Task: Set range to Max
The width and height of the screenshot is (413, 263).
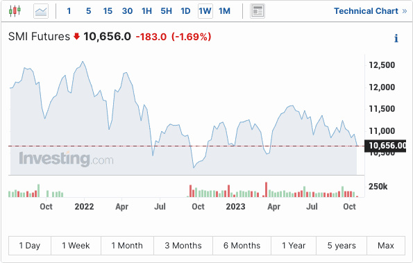Action: click(x=386, y=246)
